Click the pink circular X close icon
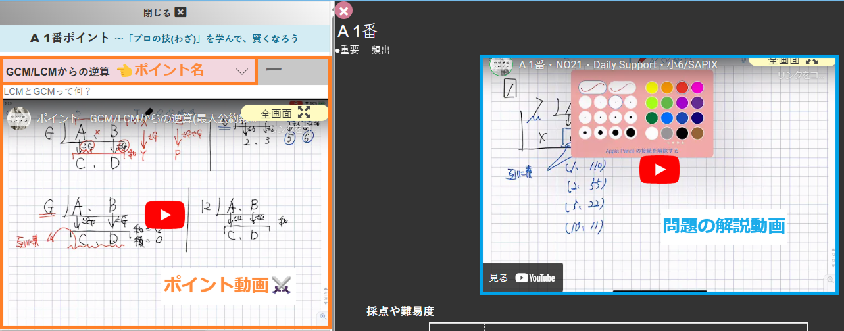Image resolution: width=844 pixels, height=331 pixels. pyautogui.click(x=344, y=11)
